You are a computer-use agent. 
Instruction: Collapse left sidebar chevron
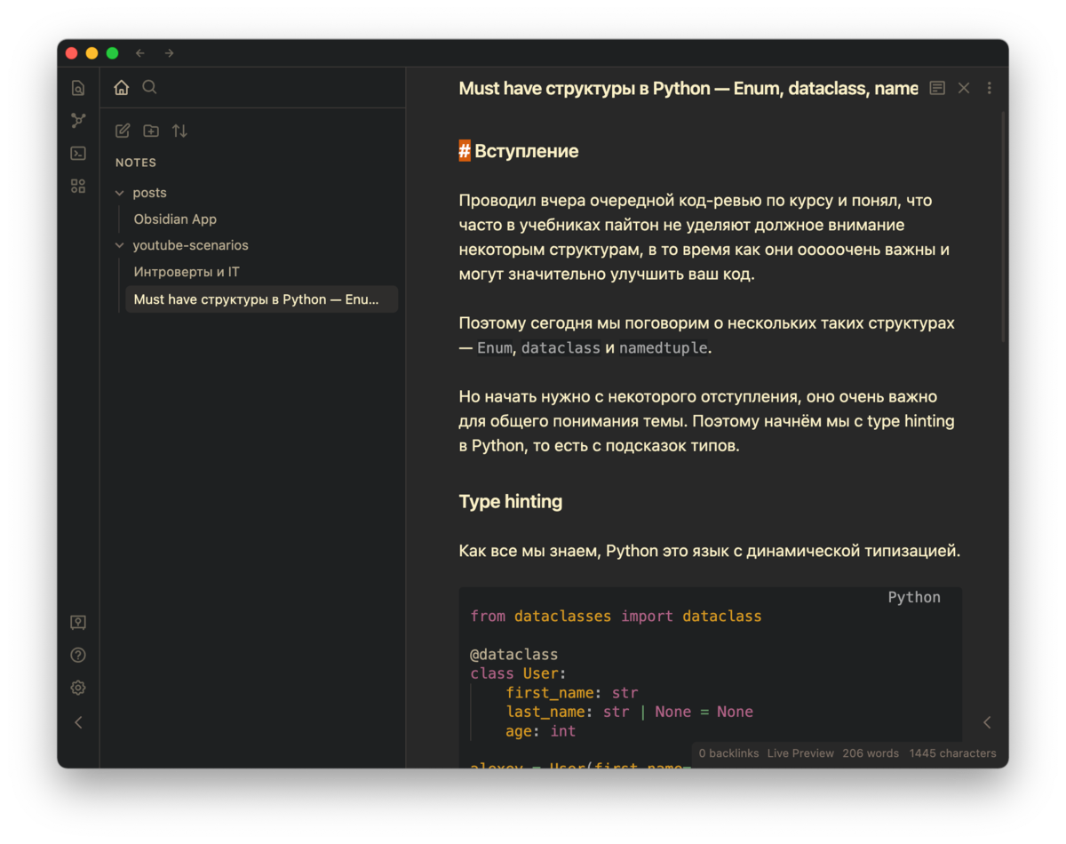(x=78, y=722)
